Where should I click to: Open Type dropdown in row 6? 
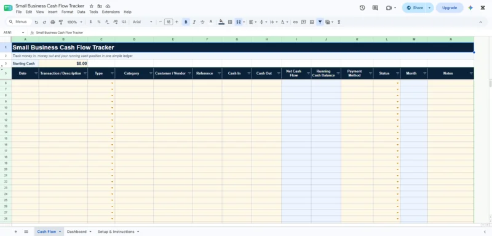pos(113,83)
